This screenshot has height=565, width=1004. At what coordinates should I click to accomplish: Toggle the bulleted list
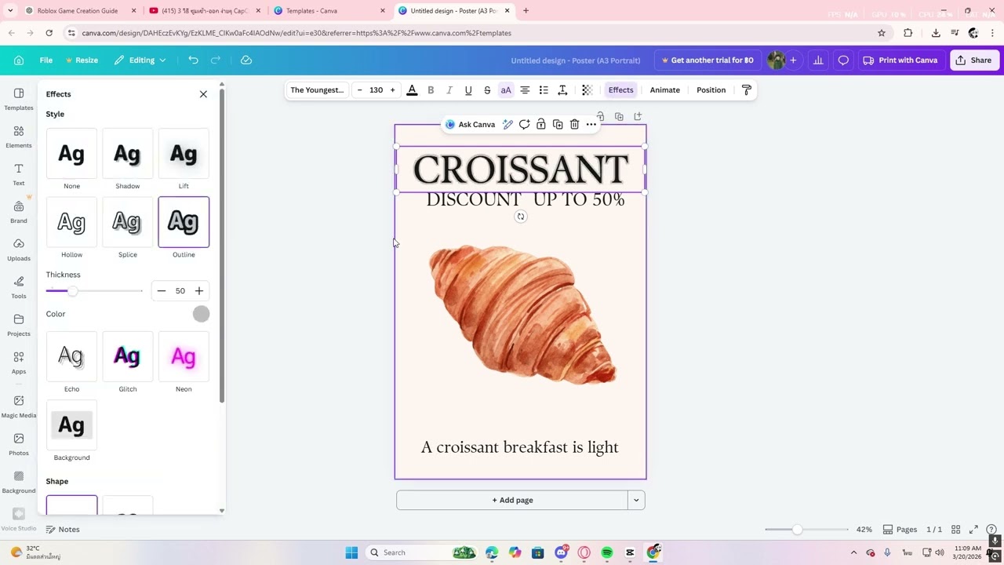[544, 90]
